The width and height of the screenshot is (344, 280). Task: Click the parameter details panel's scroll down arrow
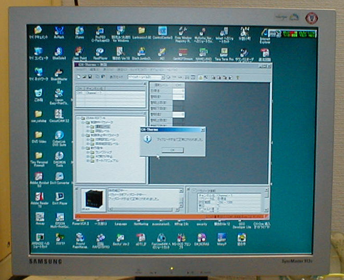[x=266, y=210]
